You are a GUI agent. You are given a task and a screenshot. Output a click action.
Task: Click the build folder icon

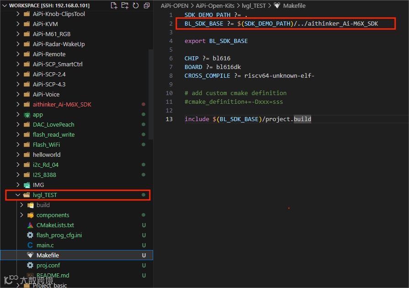pos(31,205)
